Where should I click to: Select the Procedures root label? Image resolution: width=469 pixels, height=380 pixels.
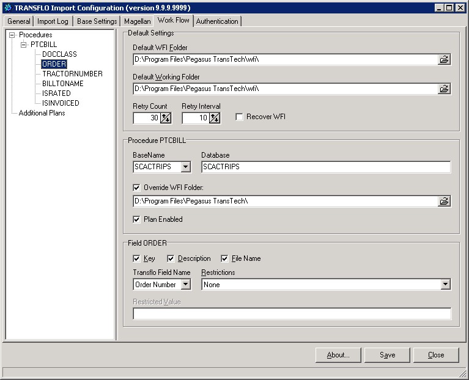coord(35,35)
